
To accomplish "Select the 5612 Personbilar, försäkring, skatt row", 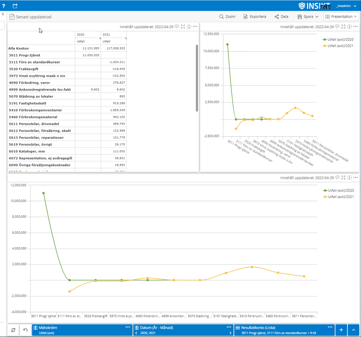I will pyautogui.click(x=67, y=131).
